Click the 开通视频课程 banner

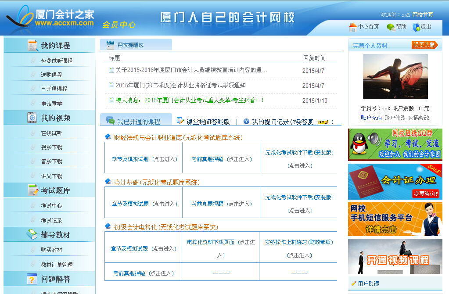(x=395, y=256)
